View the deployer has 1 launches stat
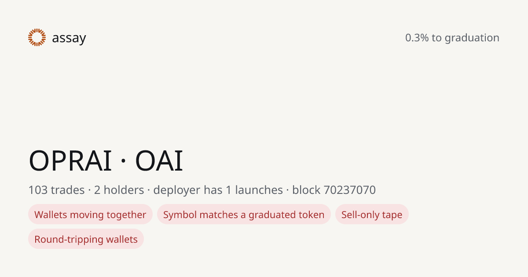 [x=218, y=190]
